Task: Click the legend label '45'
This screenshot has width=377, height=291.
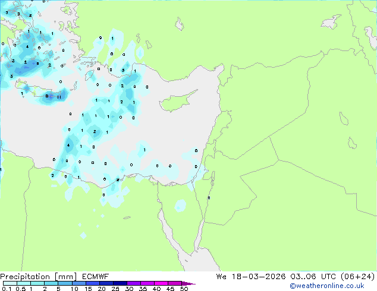Action: click(x=170, y=289)
